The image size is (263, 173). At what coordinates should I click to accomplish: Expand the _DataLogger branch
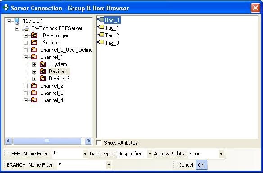coord(26,35)
